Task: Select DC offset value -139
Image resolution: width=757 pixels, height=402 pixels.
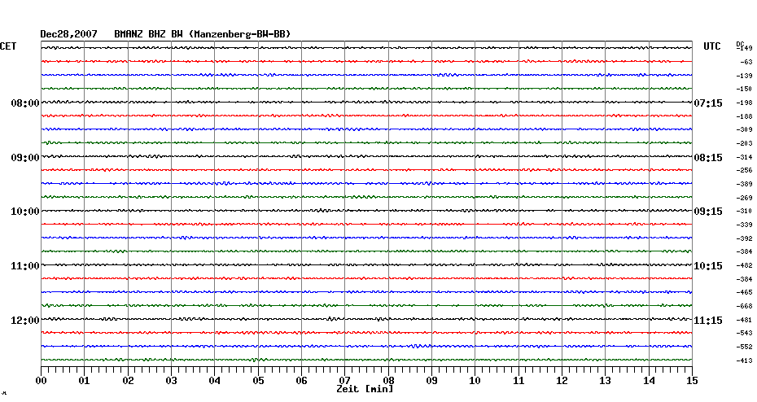Action: (x=744, y=76)
